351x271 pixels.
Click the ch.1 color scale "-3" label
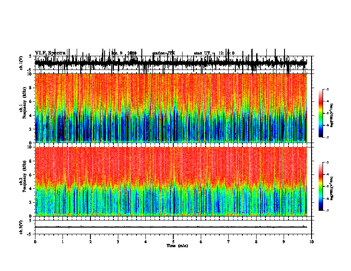pyautogui.click(x=327, y=89)
